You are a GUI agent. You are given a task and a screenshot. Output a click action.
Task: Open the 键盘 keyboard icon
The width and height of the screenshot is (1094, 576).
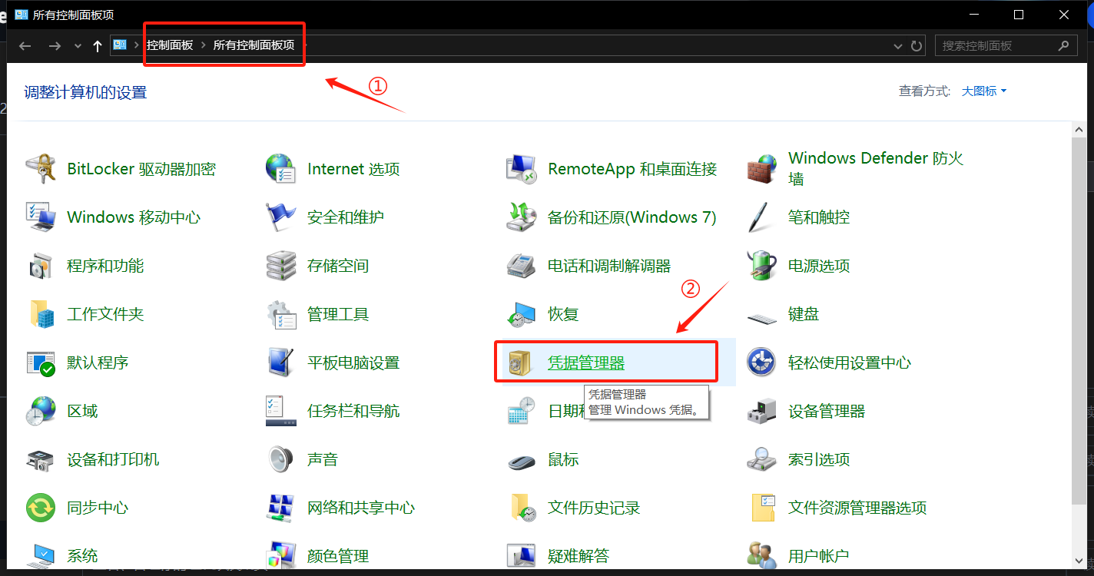[761, 317]
